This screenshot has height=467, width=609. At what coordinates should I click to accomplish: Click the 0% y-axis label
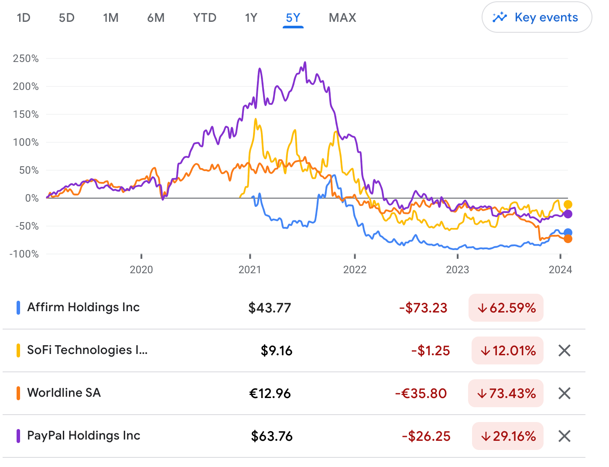click(32, 198)
